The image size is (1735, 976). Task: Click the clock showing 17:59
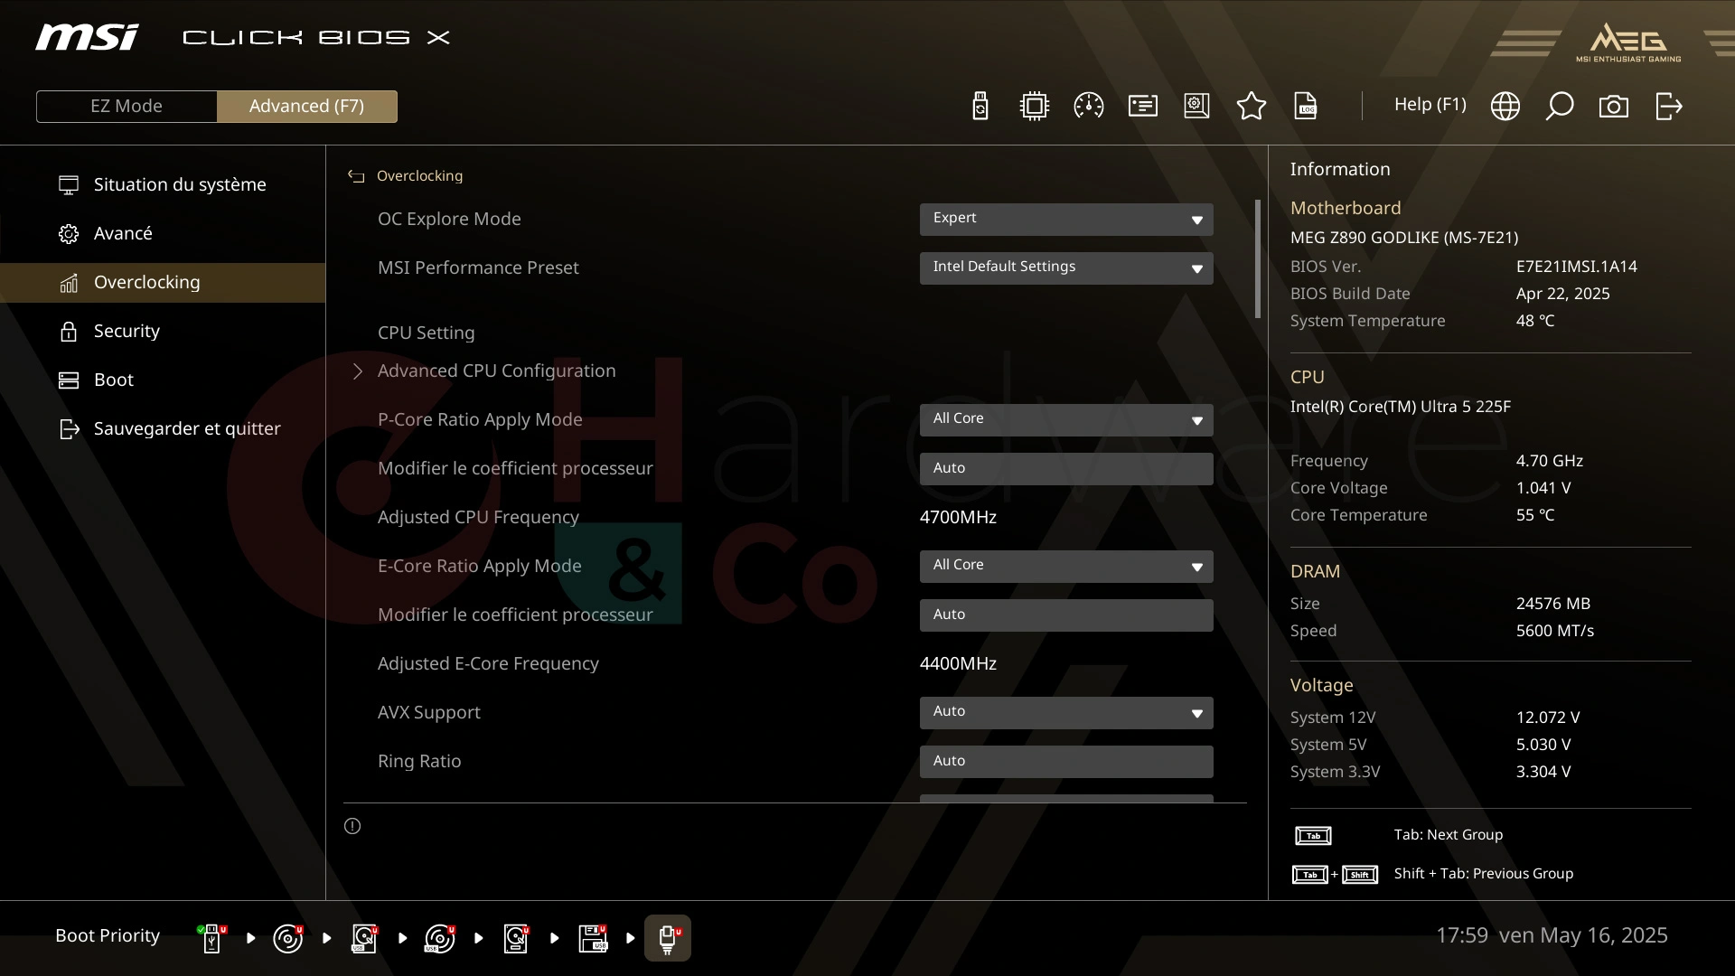1461,935
